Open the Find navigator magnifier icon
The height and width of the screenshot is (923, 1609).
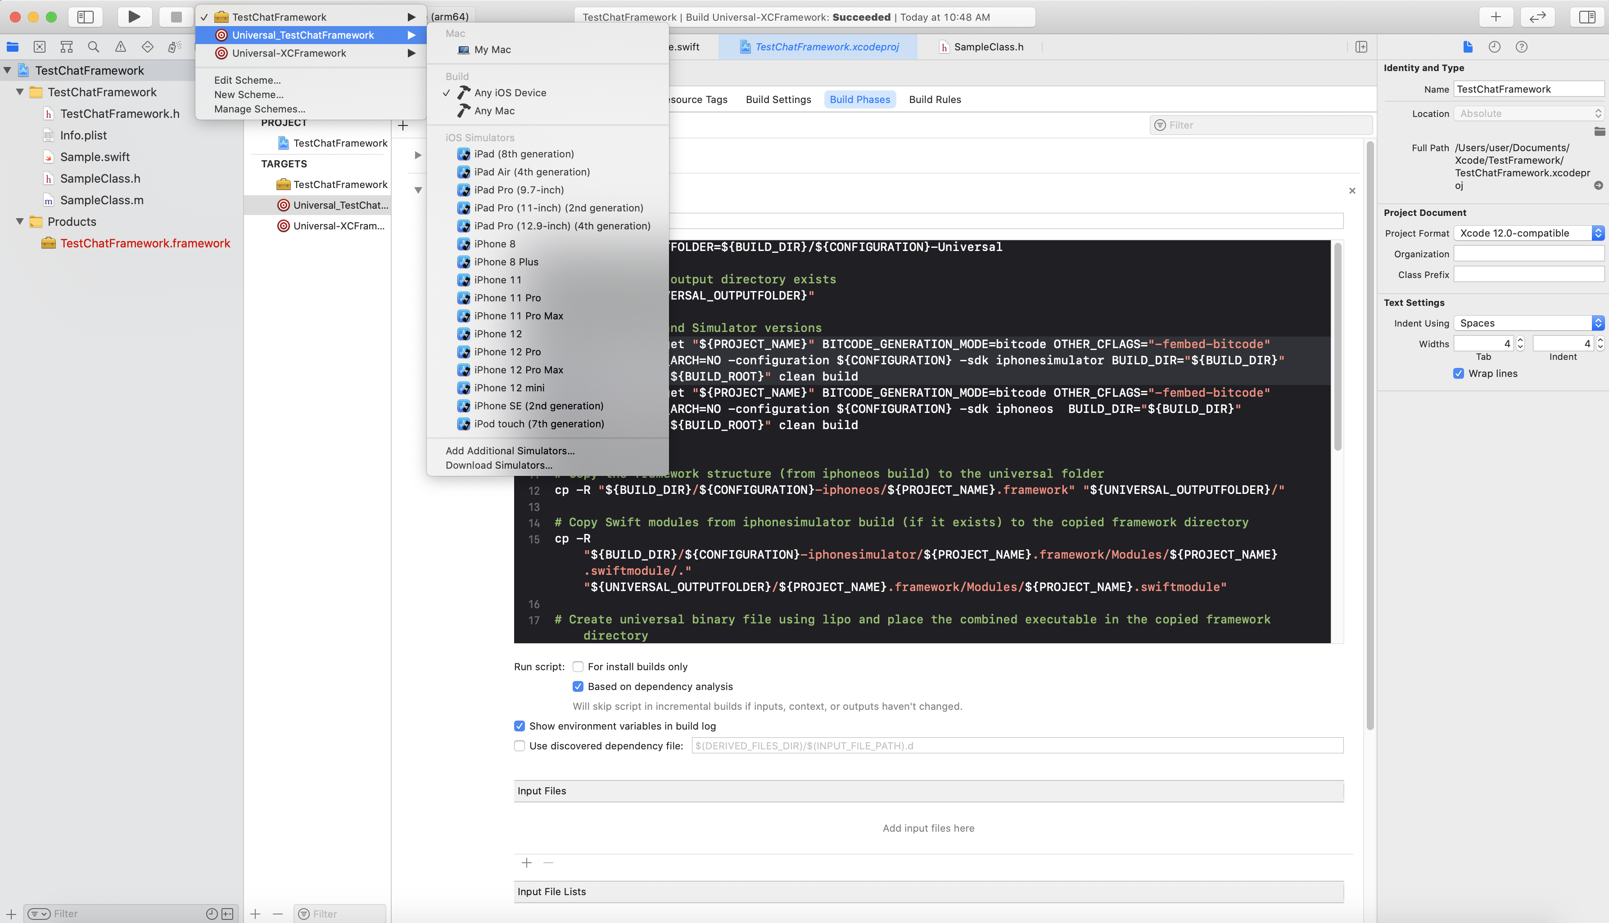[93, 46]
